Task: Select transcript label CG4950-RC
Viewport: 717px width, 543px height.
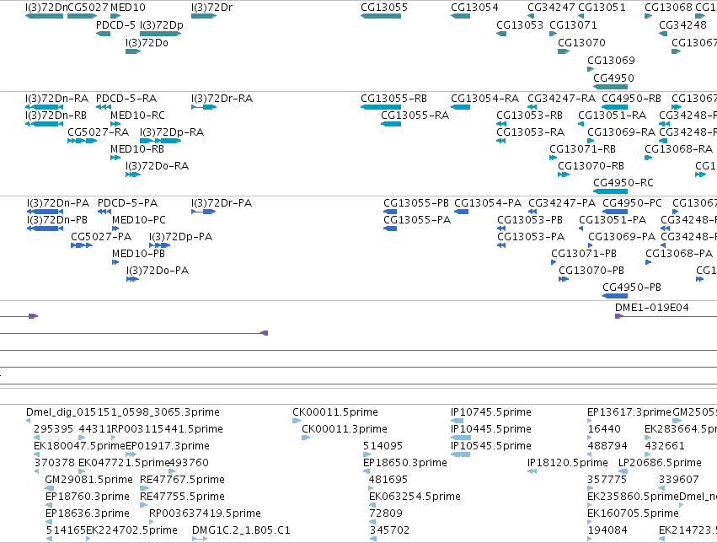Action: [623, 183]
